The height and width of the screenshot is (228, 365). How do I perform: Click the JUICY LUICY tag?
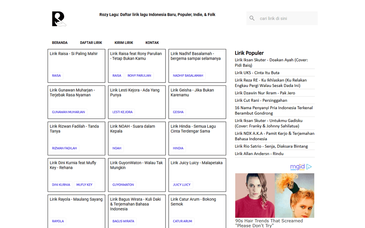click(x=181, y=185)
